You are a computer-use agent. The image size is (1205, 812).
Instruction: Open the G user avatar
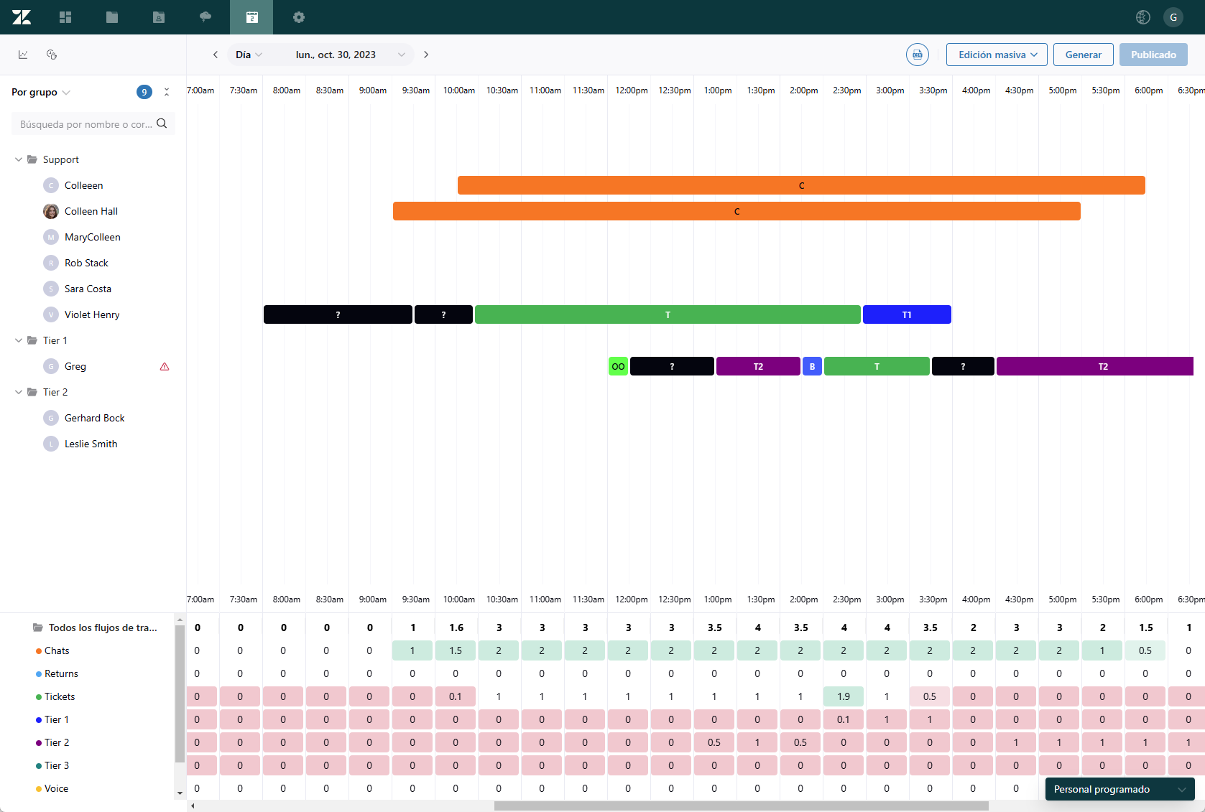[1173, 17]
